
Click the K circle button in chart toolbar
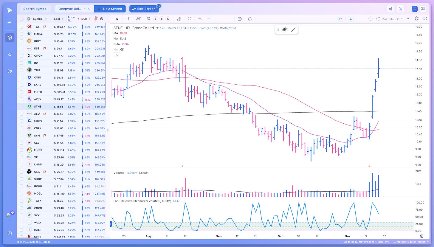(x=168, y=19)
